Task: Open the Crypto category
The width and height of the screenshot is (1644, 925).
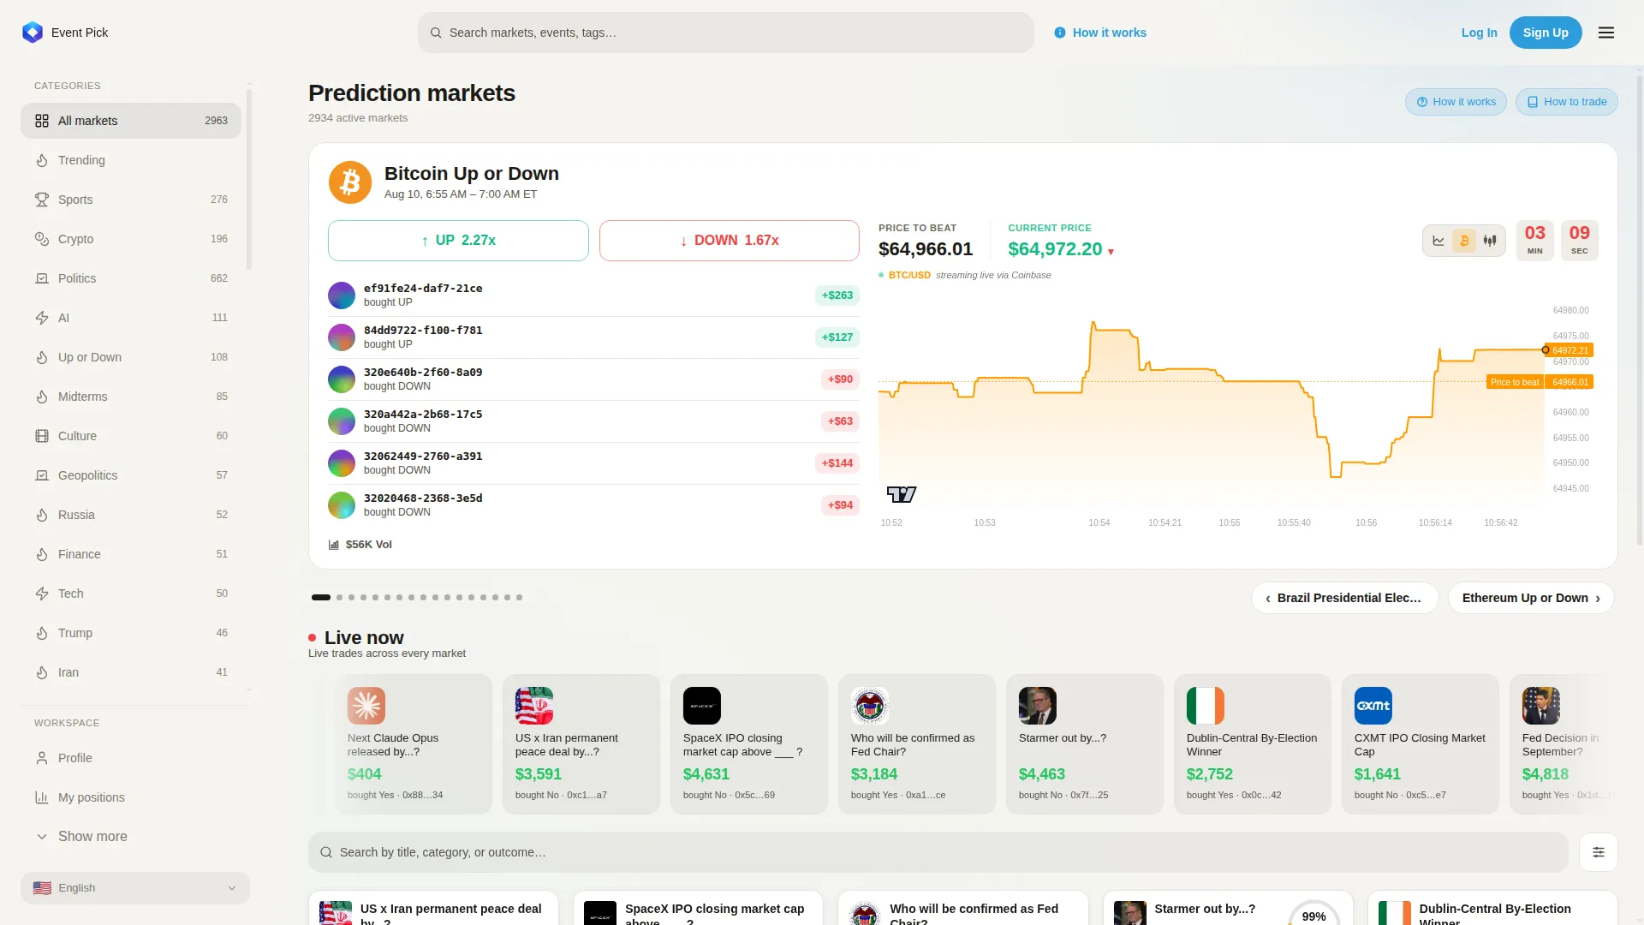Action: [131, 239]
